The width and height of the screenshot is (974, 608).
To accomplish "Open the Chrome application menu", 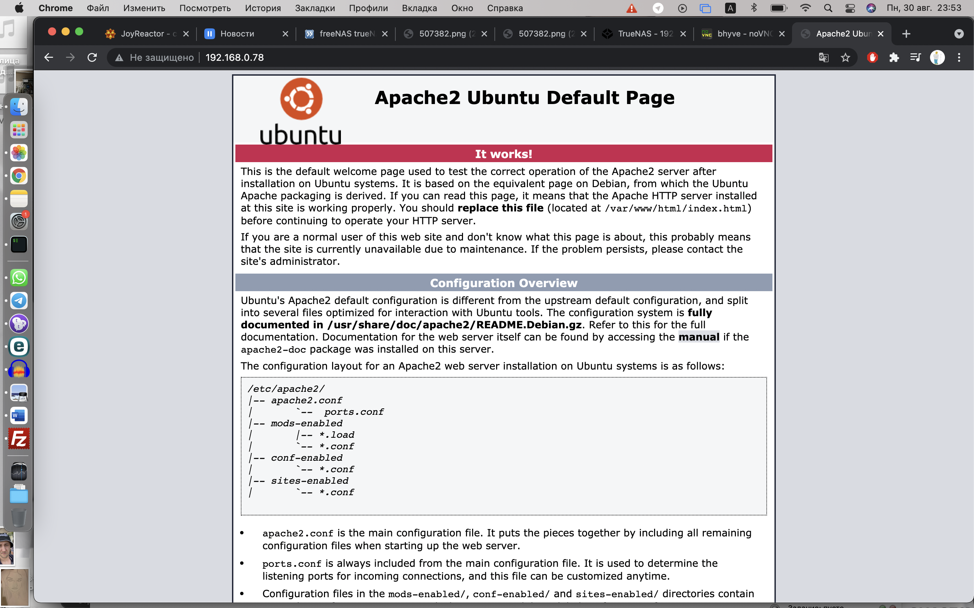I will [55, 8].
